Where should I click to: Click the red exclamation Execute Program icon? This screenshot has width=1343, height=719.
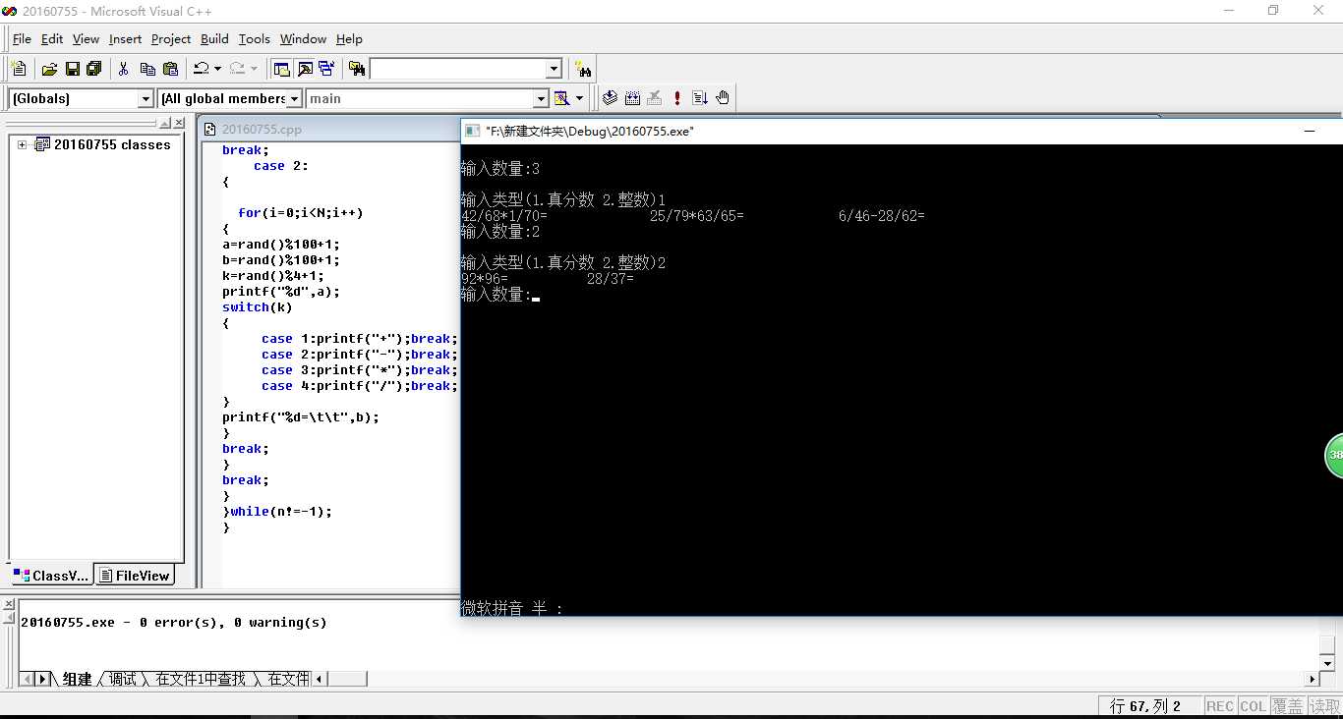point(677,98)
